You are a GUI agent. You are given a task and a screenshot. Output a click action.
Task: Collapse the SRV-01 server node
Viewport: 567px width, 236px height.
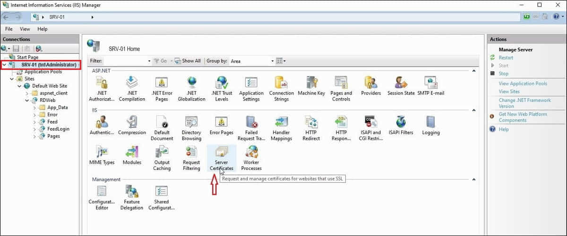[x=4, y=65]
